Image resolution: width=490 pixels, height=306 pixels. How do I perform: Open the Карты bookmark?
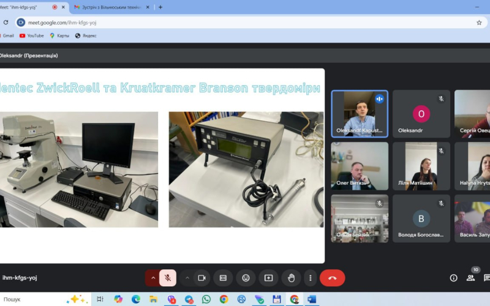click(x=59, y=35)
